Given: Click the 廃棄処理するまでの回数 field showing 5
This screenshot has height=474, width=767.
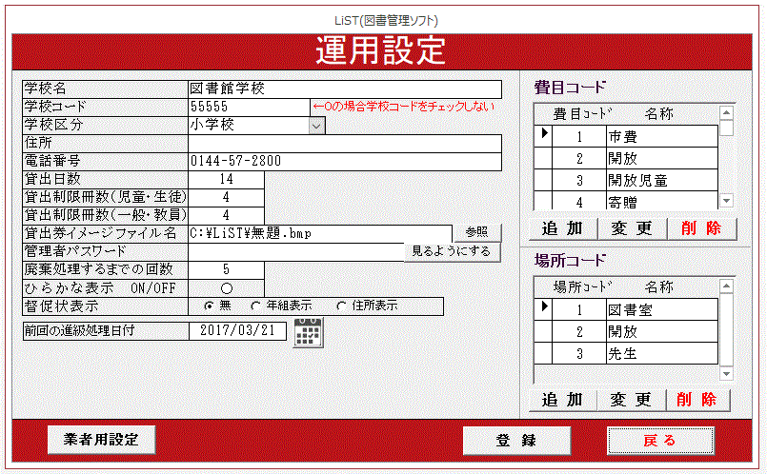Looking at the screenshot, I should click(226, 269).
